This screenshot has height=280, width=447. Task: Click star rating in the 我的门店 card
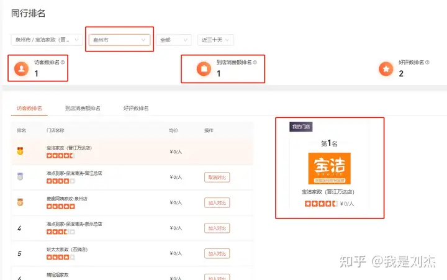pyautogui.click(x=322, y=204)
